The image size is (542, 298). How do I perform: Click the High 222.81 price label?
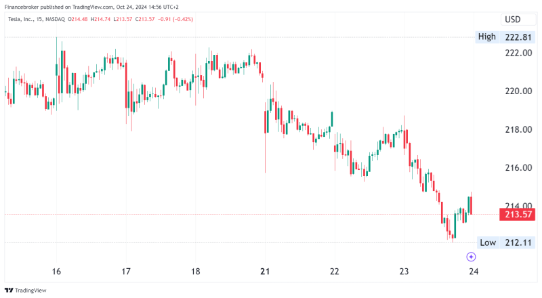tap(505, 37)
